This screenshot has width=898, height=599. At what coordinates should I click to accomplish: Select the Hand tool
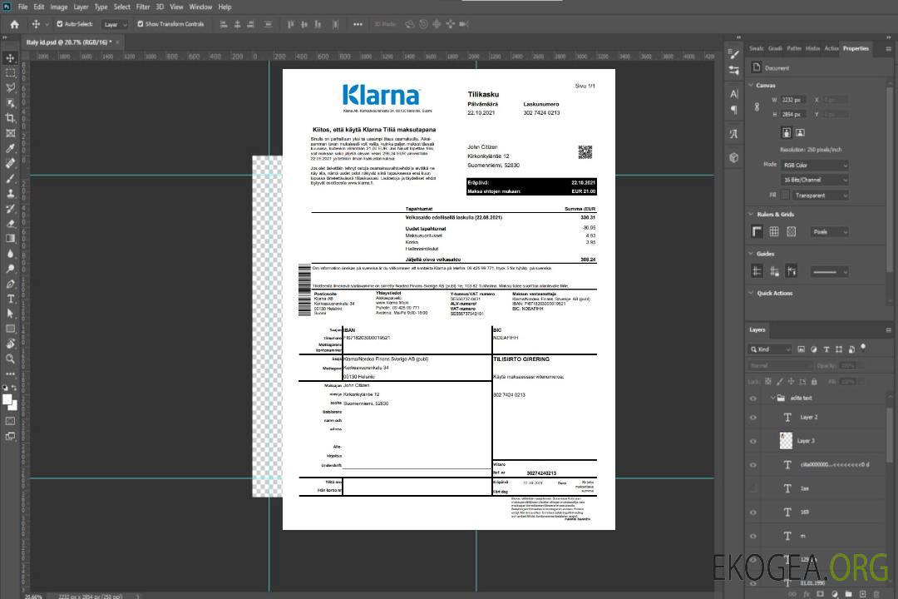pyautogui.click(x=10, y=344)
